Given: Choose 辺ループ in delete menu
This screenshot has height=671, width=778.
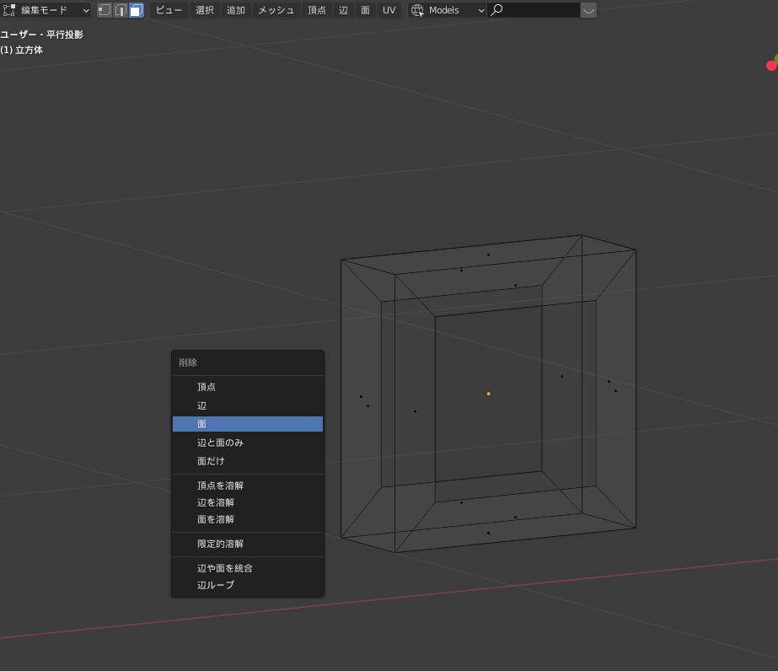Looking at the screenshot, I should [248, 585].
